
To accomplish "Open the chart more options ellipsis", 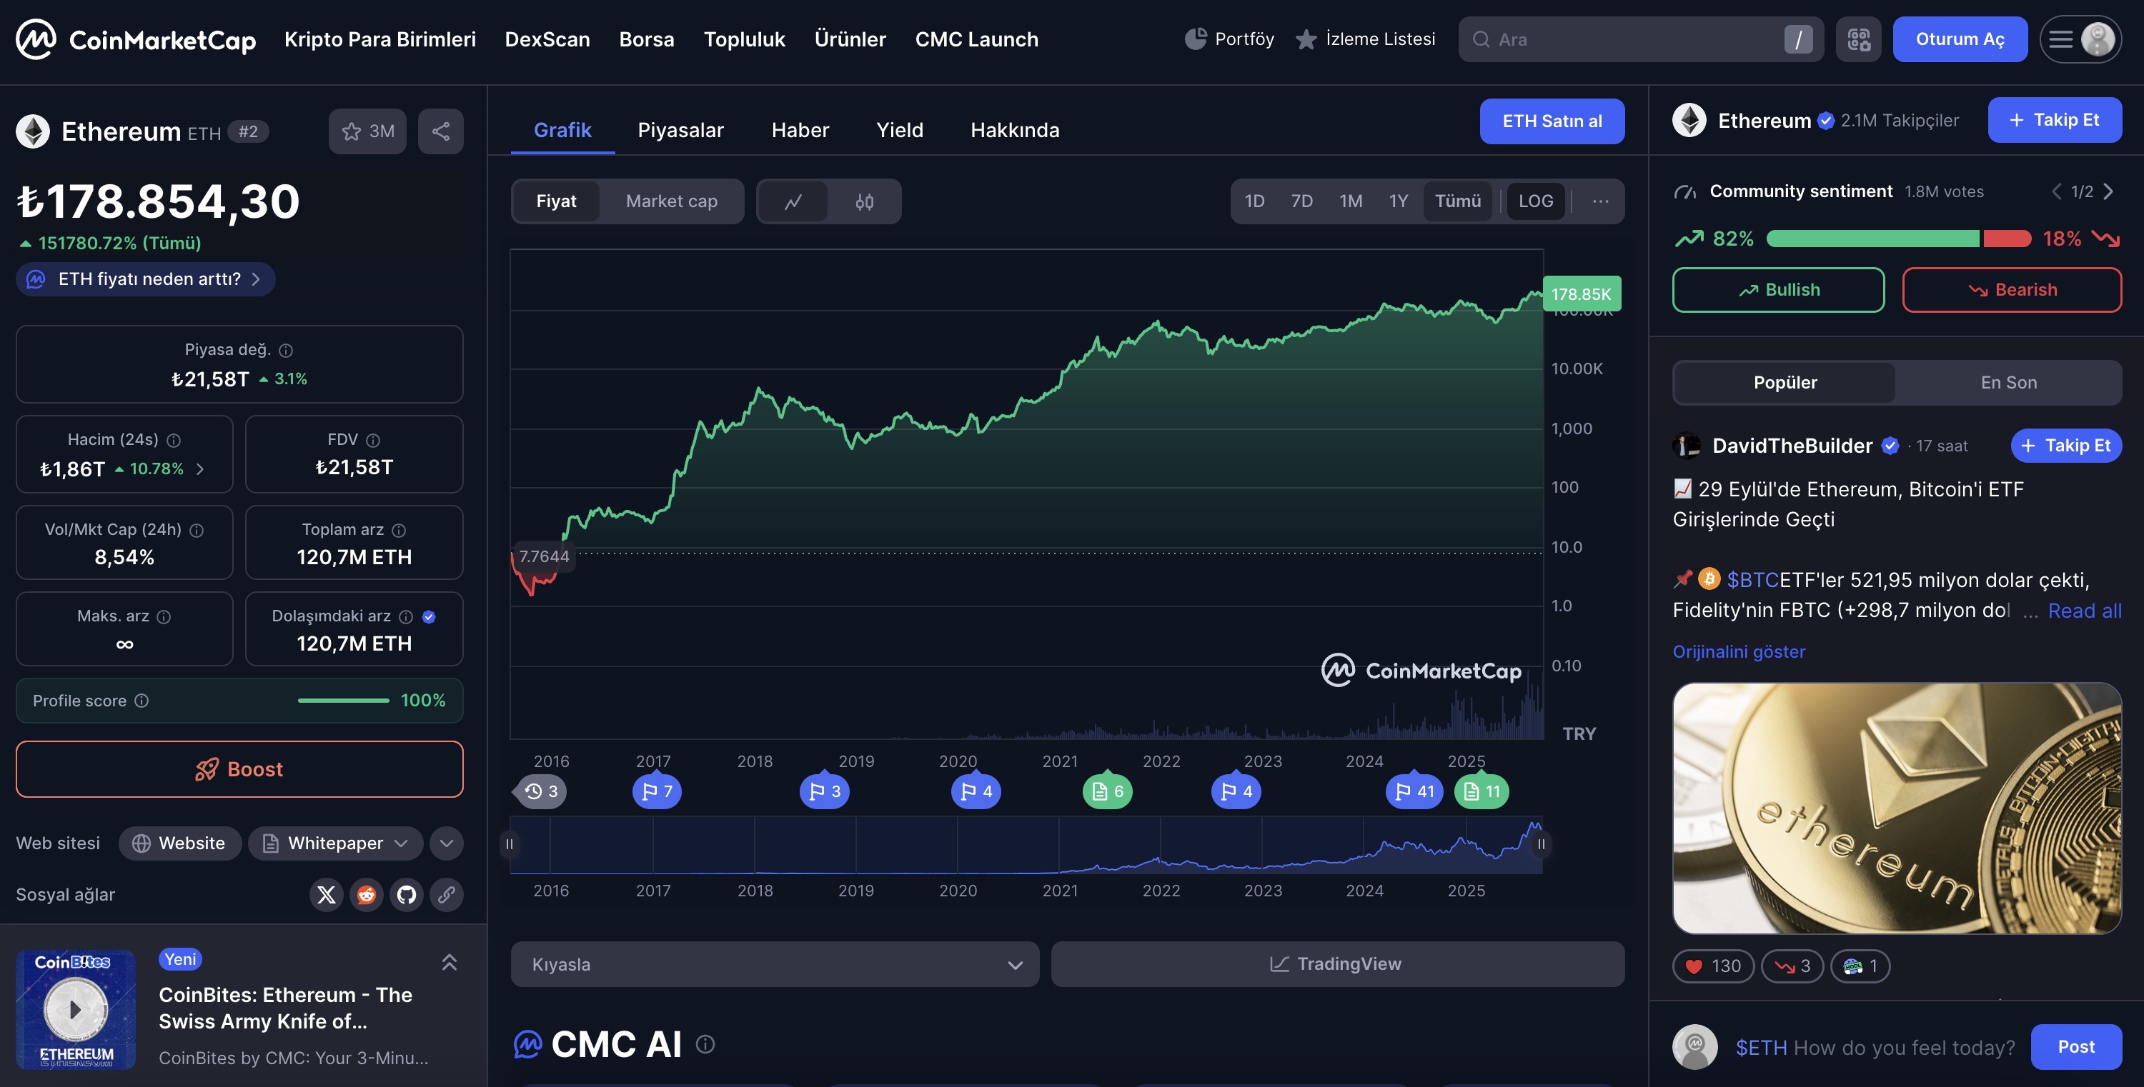I will tap(1599, 201).
